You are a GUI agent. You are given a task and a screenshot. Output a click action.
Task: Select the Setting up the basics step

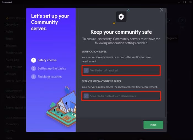52,68
